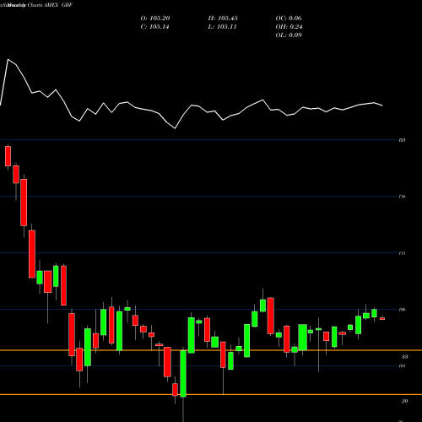Click the 111 price axis label
The image size is (422, 422).
point(403,253)
